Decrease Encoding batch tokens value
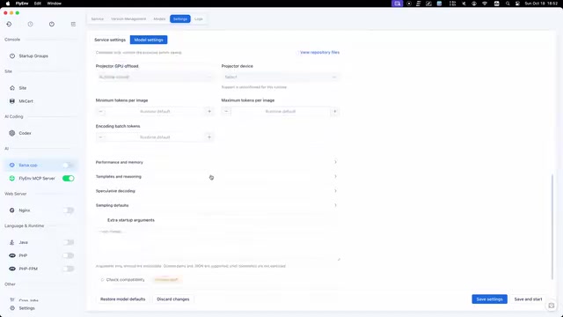Viewport: 563px width, 317px height. [x=100, y=137]
